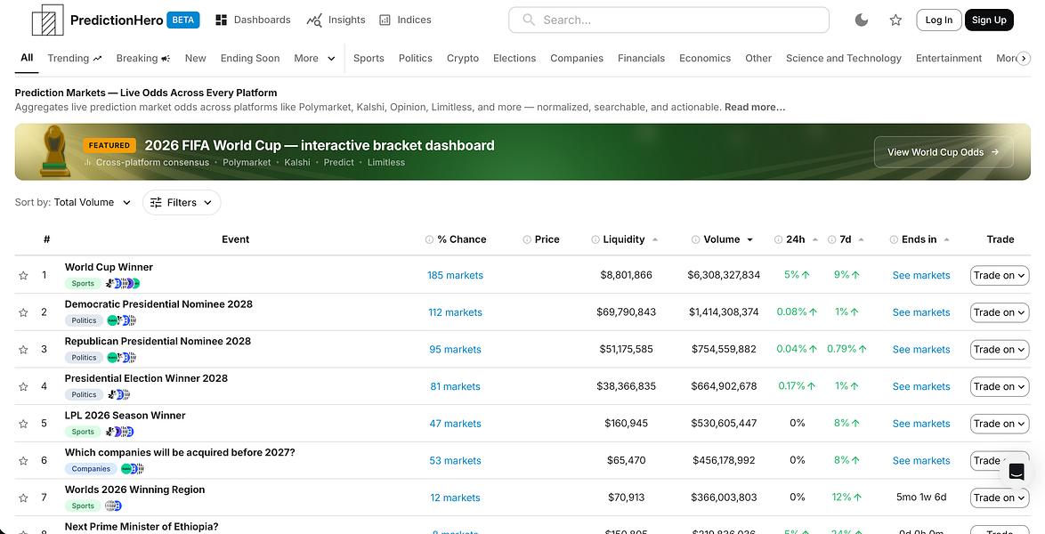Click the Search input field
This screenshot has height=534, width=1045.
pos(668,20)
